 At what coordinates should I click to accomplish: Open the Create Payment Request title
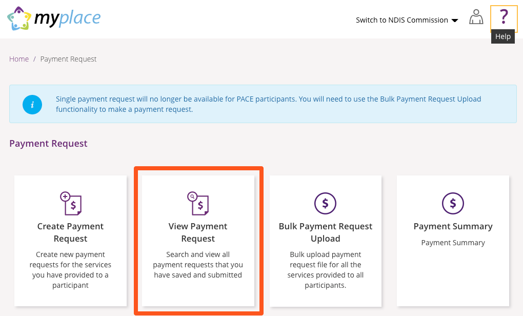coord(71,232)
